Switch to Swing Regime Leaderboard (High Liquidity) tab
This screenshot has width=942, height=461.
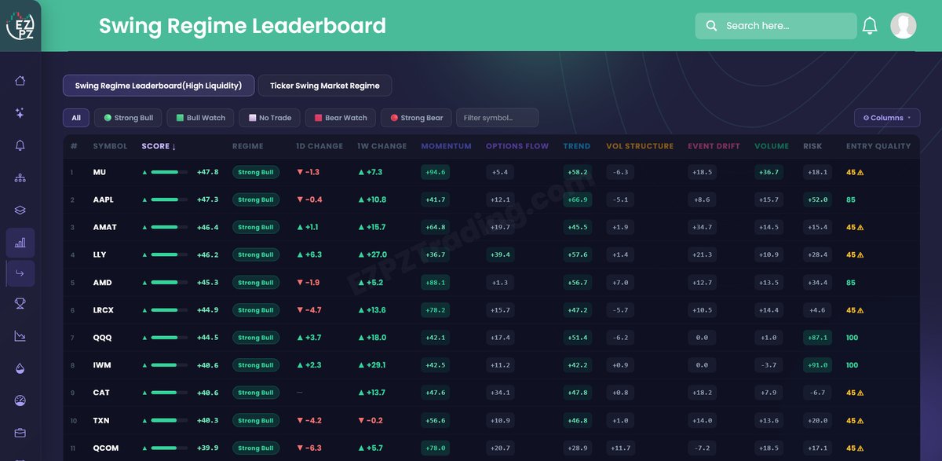pyautogui.click(x=159, y=86)
